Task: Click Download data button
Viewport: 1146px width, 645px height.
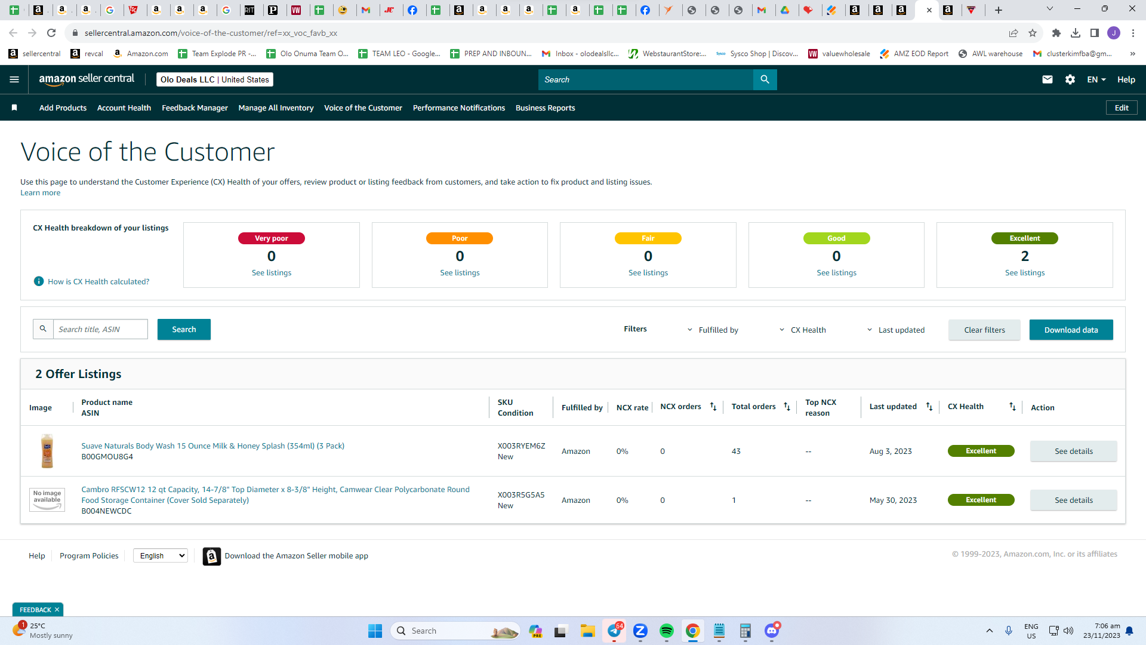Action: coord(1071,330)
